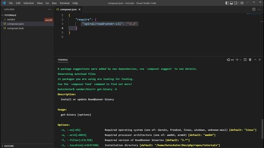Expand the vendor folder
This screenshot has width=264, height=148.
tap(5, 19)
